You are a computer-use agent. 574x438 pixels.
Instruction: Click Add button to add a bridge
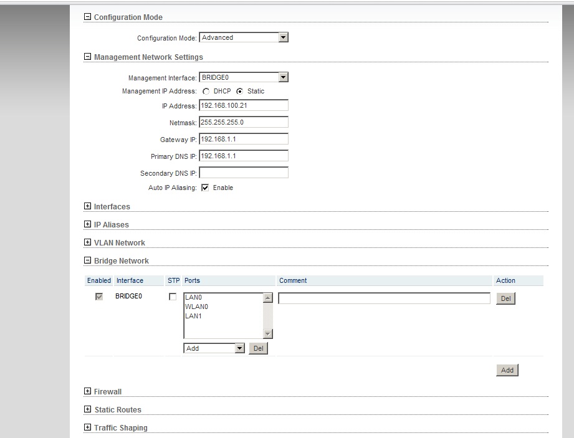pyautogui.click(x=507, y=370)
